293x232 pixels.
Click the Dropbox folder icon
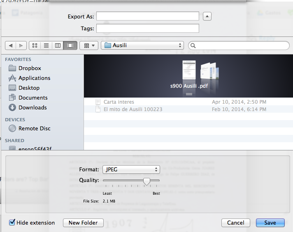[x=12, y=68]
